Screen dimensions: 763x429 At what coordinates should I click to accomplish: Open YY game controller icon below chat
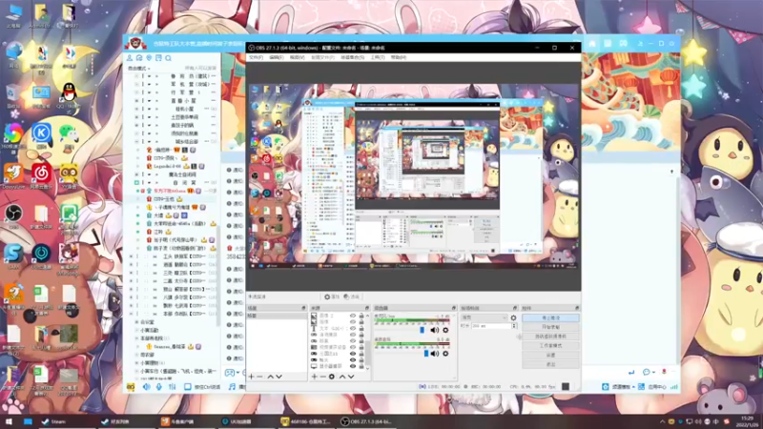click(x=229, y=373)
